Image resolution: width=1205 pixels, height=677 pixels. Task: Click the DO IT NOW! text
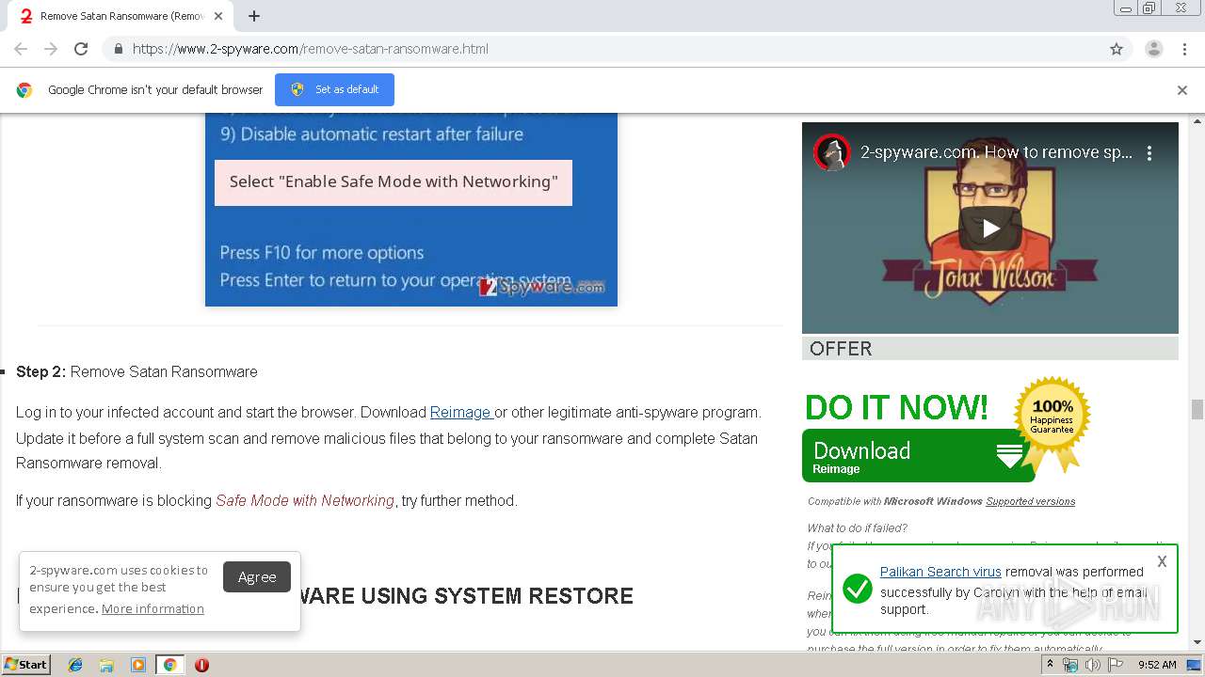click(896, 407)
